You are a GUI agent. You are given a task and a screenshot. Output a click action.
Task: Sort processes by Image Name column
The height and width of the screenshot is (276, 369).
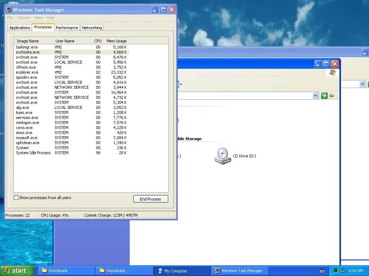[33, 41]
